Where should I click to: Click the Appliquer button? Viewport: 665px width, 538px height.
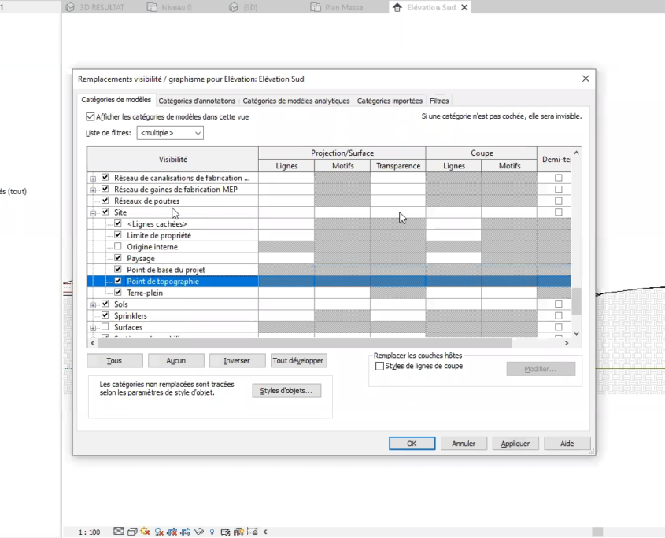[x=515, y=444]
